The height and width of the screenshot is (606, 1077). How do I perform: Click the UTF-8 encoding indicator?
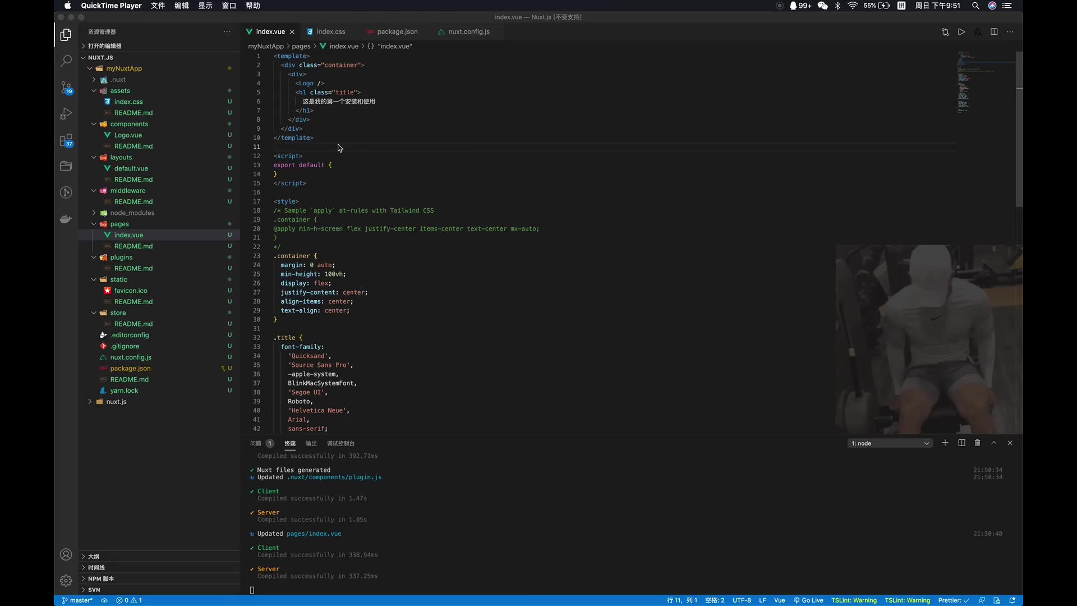[x=742, y=600]
